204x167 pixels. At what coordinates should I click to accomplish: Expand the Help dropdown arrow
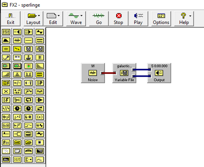(190, 16)
